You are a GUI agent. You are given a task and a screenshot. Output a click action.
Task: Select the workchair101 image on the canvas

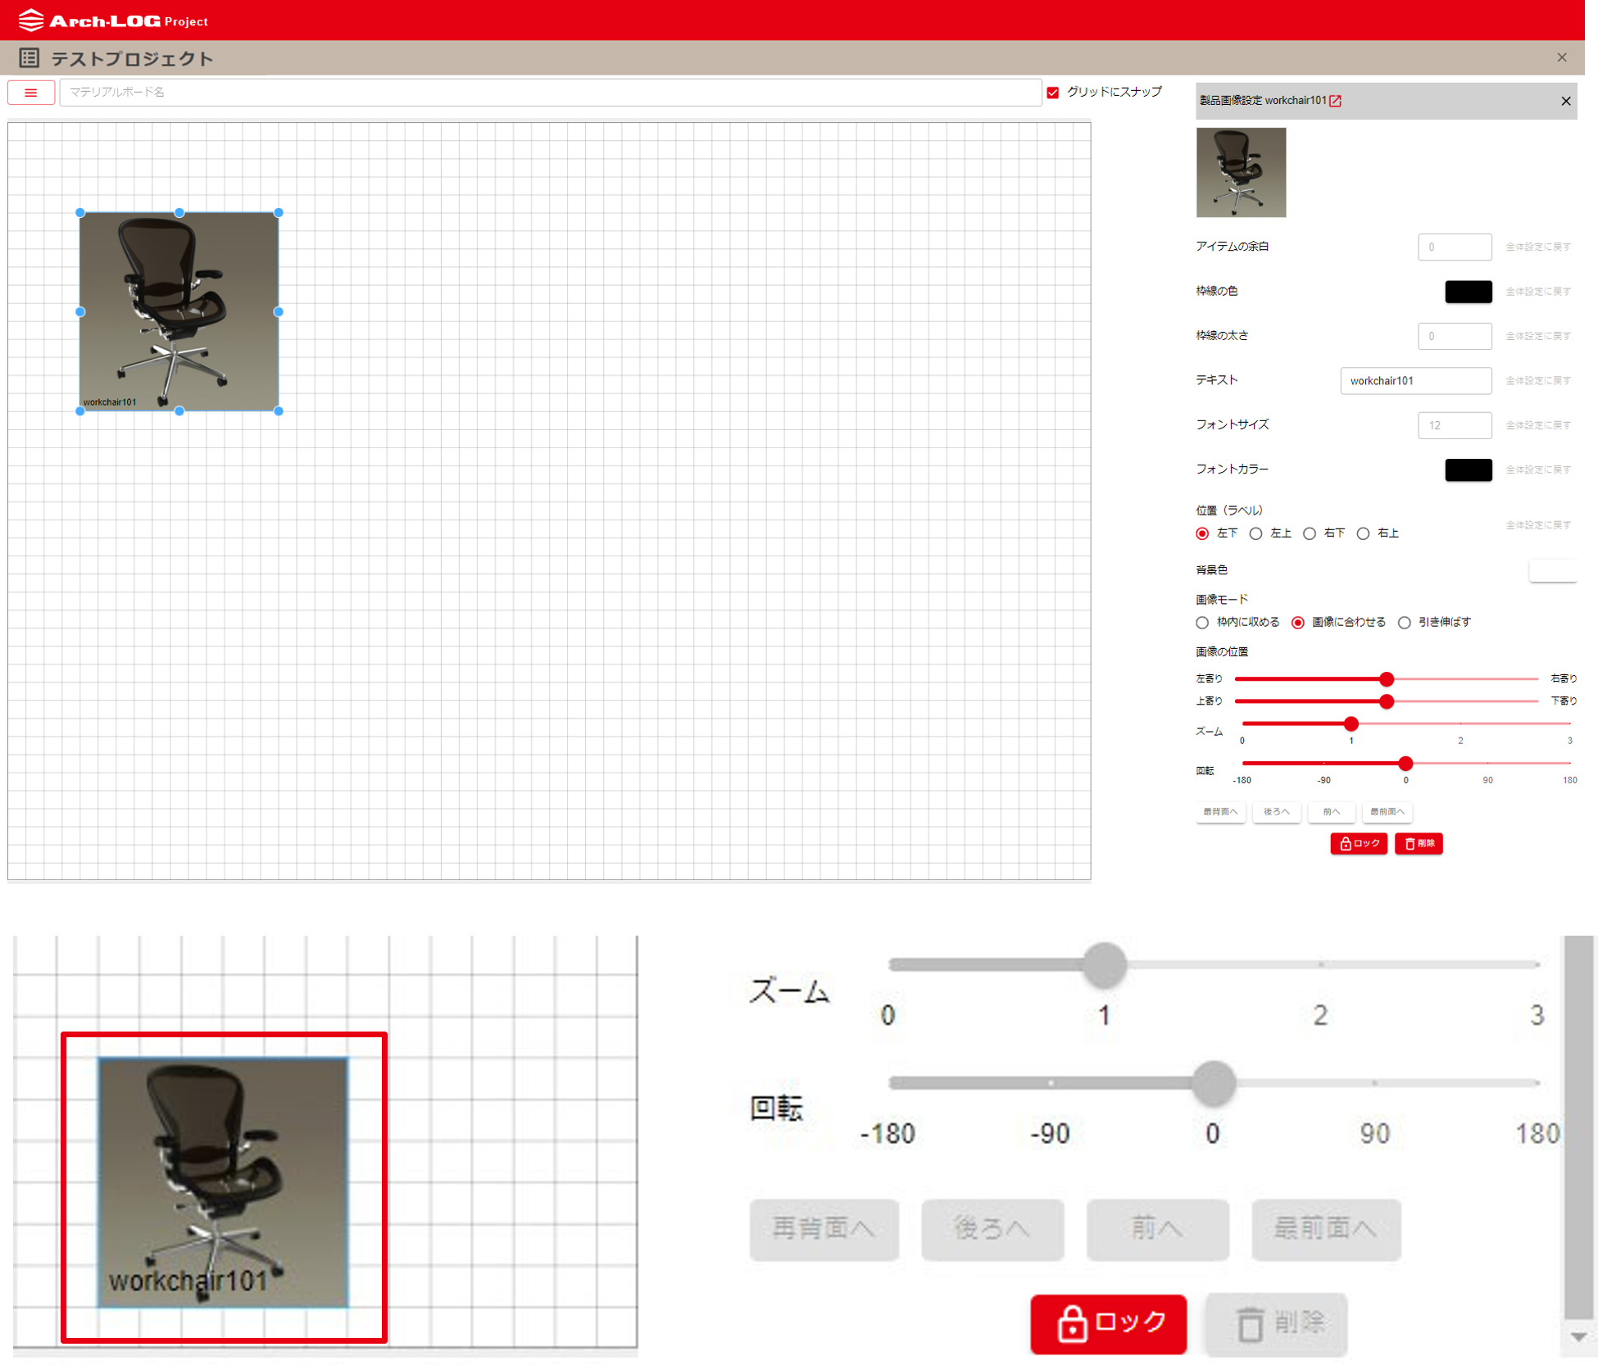[179, 311]
